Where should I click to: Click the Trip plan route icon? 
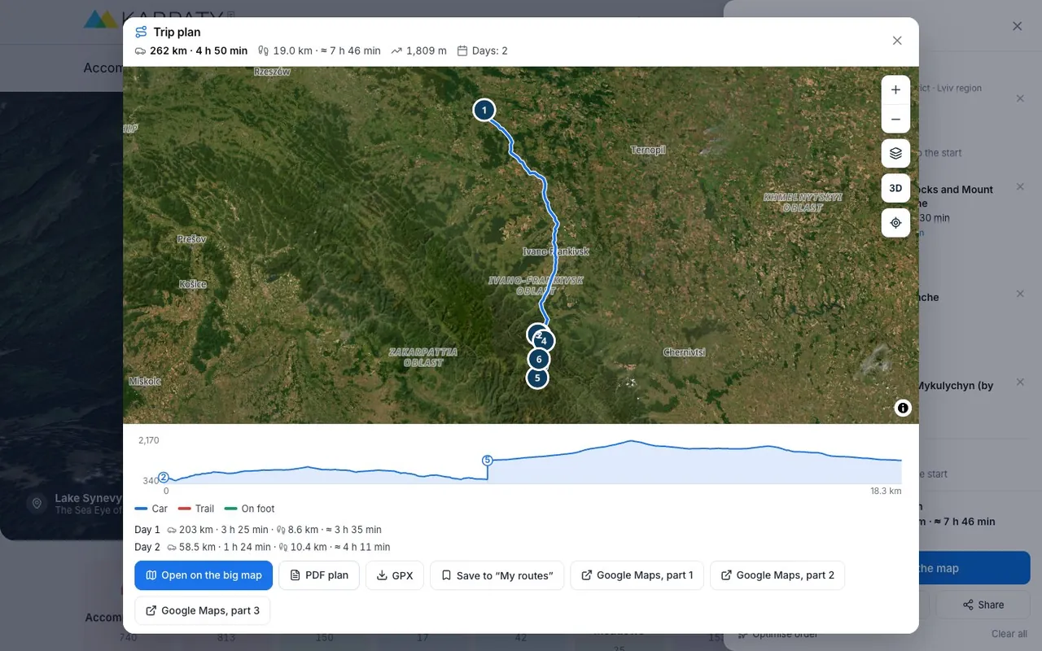[x=141, y=33]
